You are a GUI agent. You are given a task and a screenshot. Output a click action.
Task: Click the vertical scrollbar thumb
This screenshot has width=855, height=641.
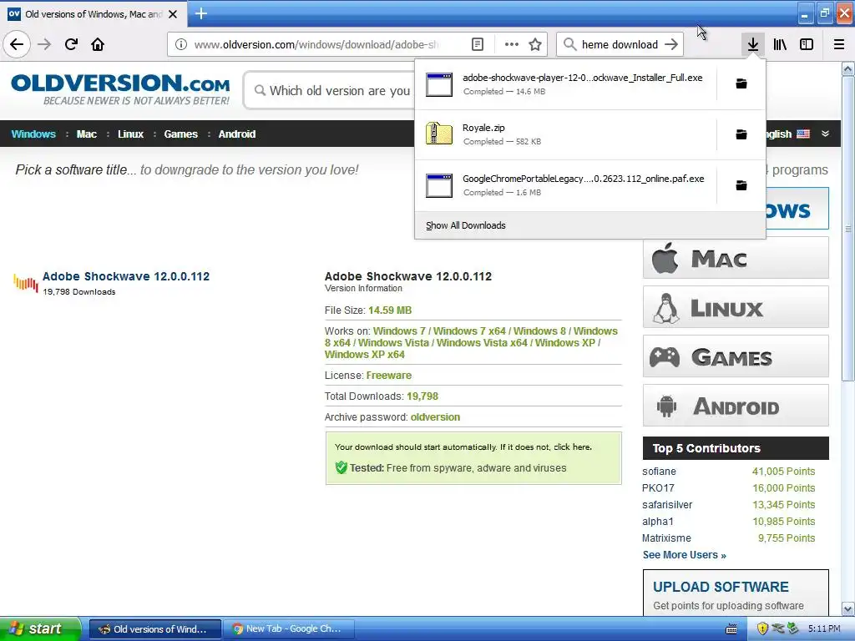click(x=848, y=229)
